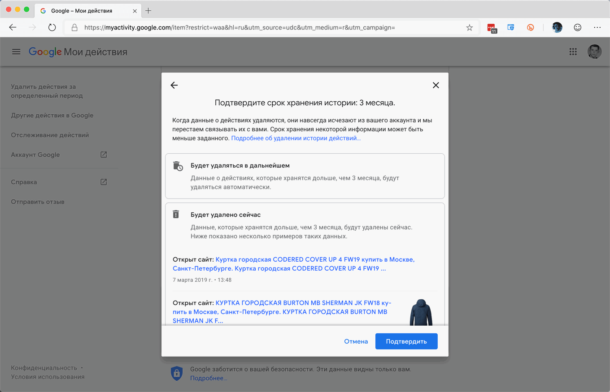Open the CODERED COVER UP 4 FW19 link

click(x=294, y=264)
